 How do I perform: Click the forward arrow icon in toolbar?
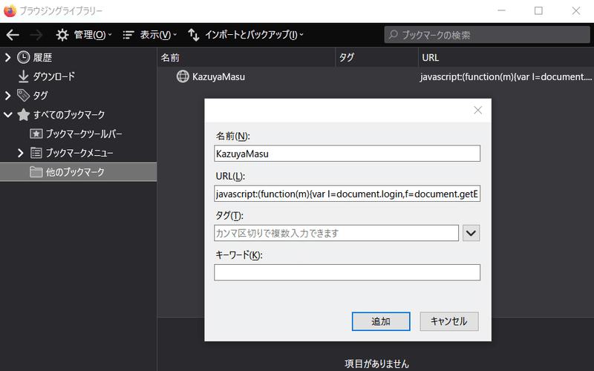pos(36,35)
